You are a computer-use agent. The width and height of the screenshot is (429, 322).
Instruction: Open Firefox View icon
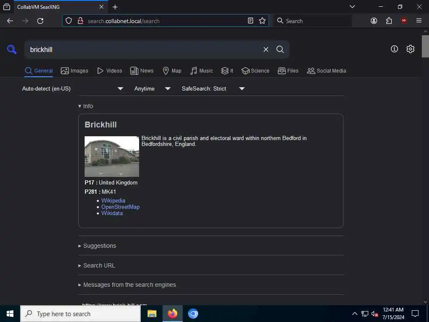7,7
